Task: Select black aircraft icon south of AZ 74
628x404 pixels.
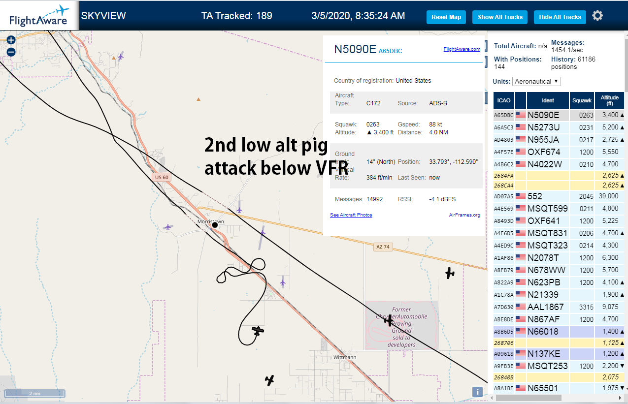Action: [450, 273]
